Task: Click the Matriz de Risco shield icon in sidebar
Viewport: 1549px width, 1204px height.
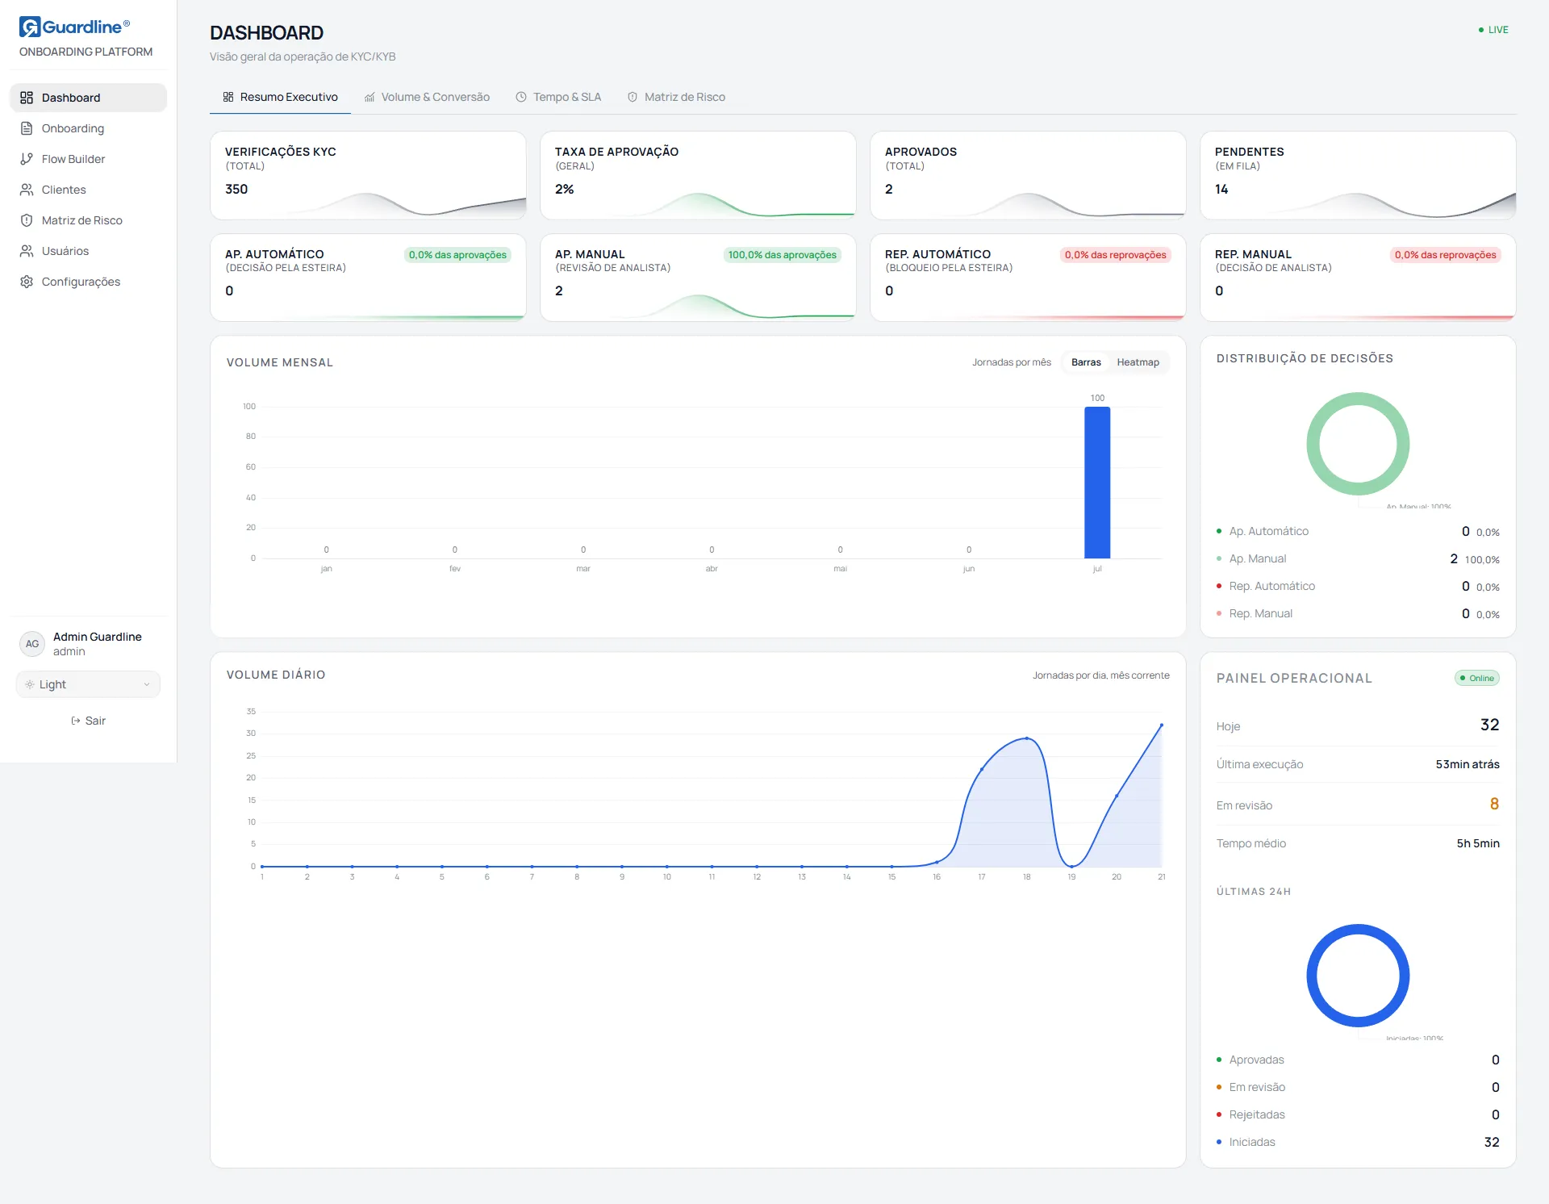Action: [27, 220]
